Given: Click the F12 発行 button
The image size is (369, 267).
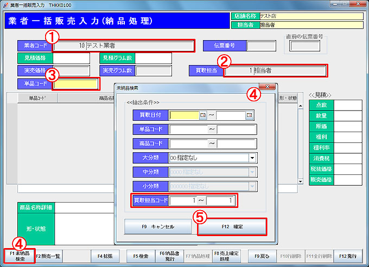Looking at the screenshot, I should pyautogui.click(x=348, y=256).
